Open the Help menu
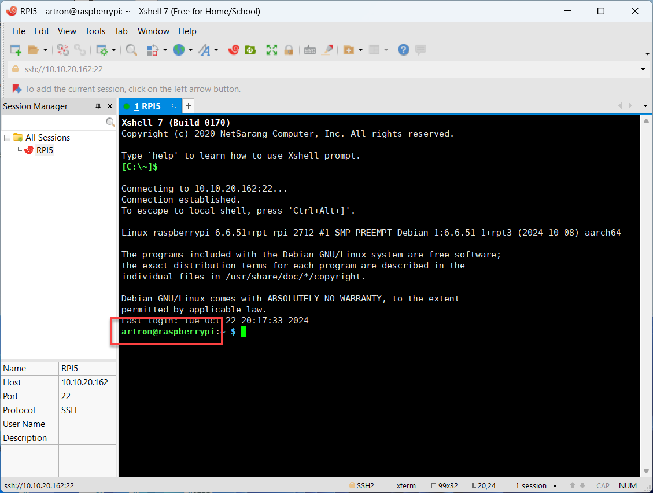This screenshot has width=653, height=493. (x=187, y=31)
